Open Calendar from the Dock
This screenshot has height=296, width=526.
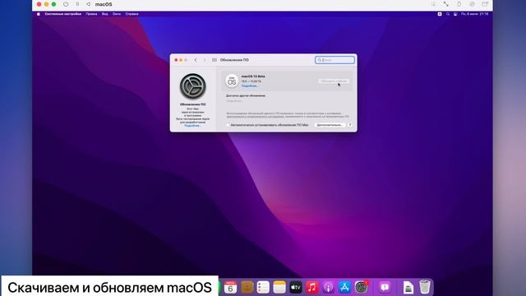(230, 287)
